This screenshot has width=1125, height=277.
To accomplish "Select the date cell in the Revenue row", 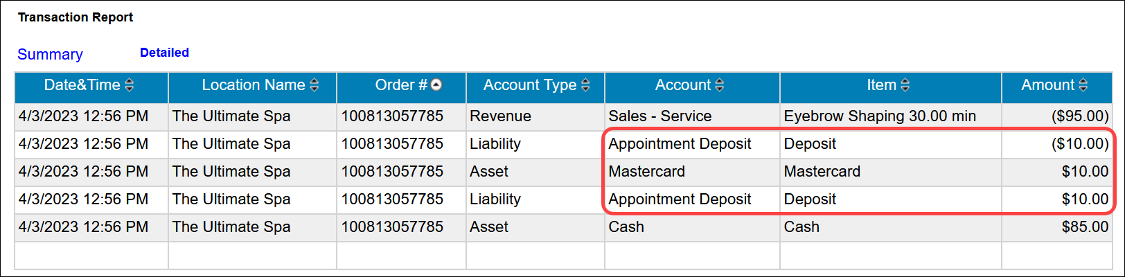I will click(x=91, y=116).
